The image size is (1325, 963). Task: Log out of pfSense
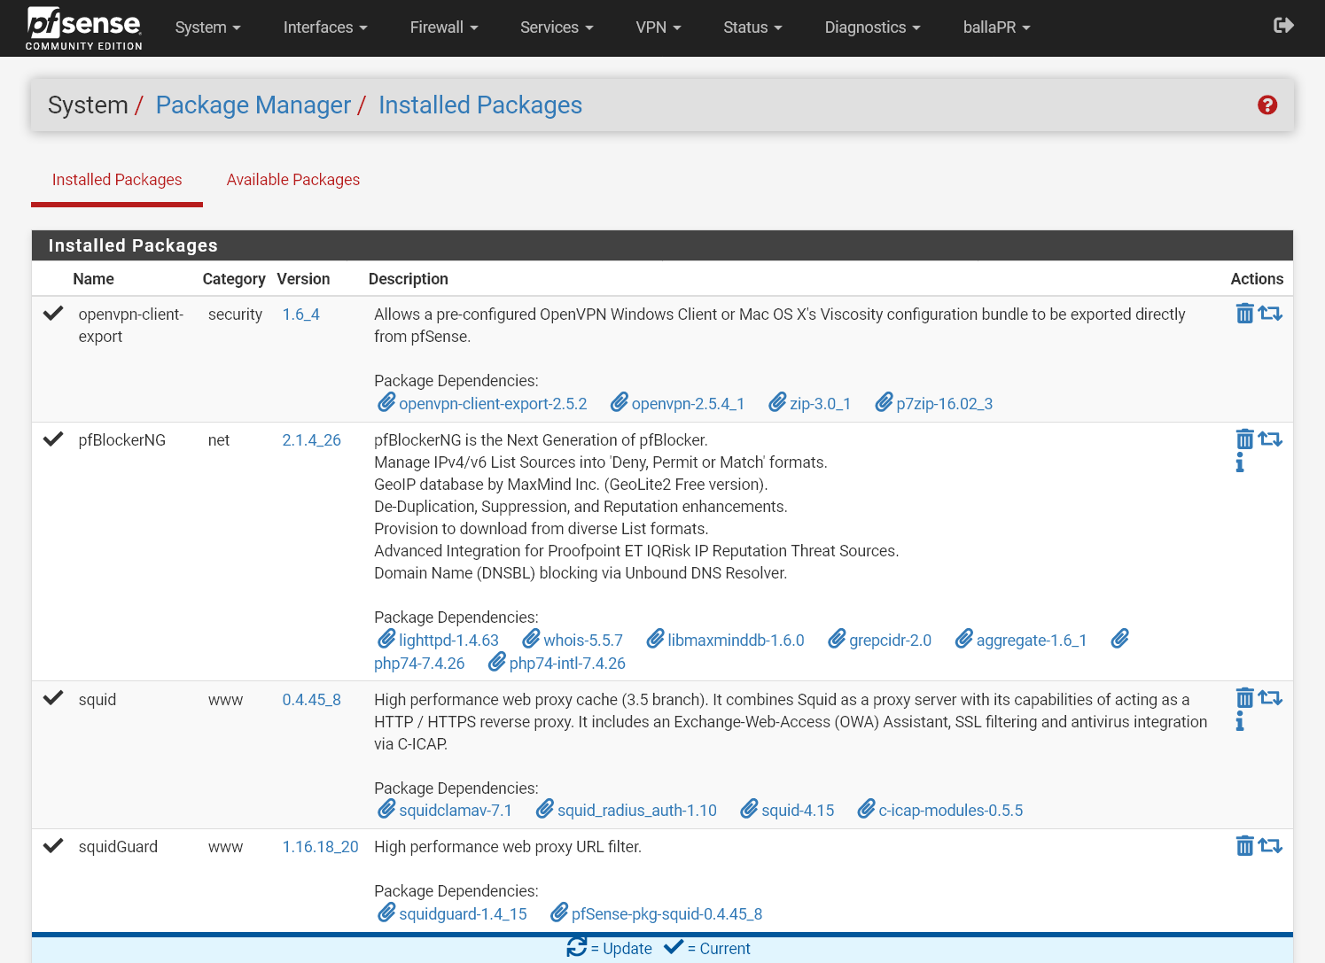point(1282,26)
